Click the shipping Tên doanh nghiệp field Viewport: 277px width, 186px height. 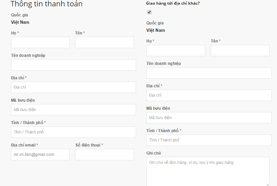point(209,73)
